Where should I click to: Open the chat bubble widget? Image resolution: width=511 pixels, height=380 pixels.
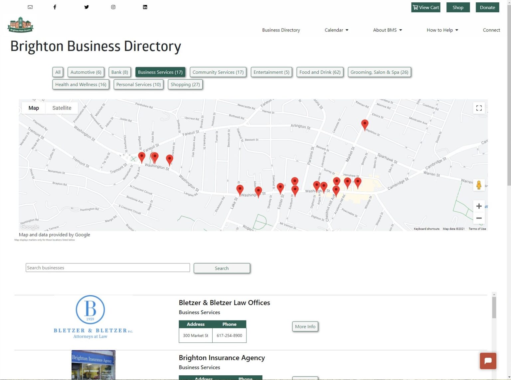(x=488, y=361)
